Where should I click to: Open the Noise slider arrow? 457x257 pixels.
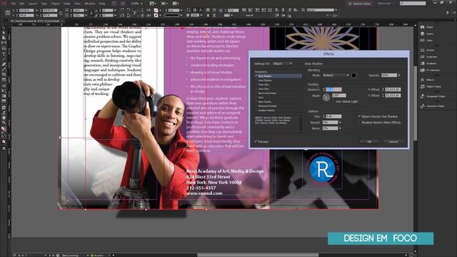340,128
